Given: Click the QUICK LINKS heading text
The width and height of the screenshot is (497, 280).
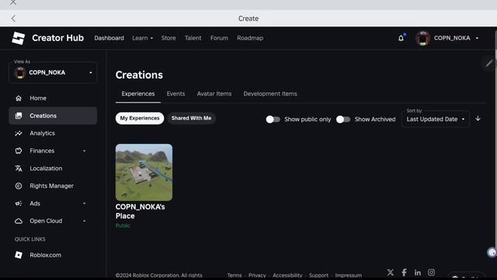Looking at the screenshot, I should click(x=30, y=239).
